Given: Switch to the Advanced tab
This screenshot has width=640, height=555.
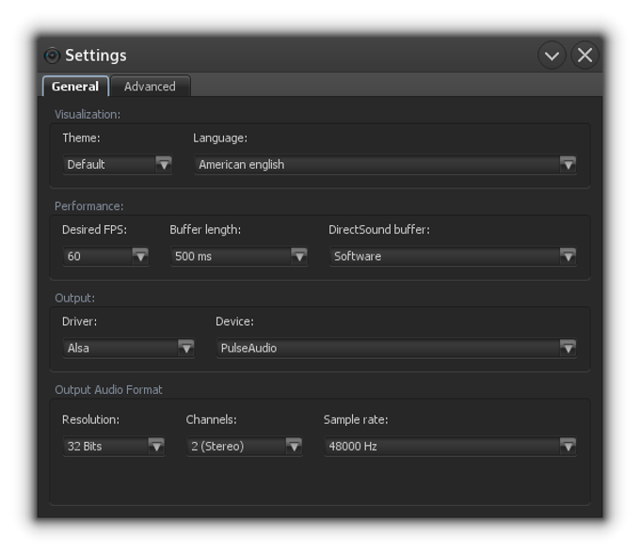Looking at the screenshot, I should click(150, 87).
